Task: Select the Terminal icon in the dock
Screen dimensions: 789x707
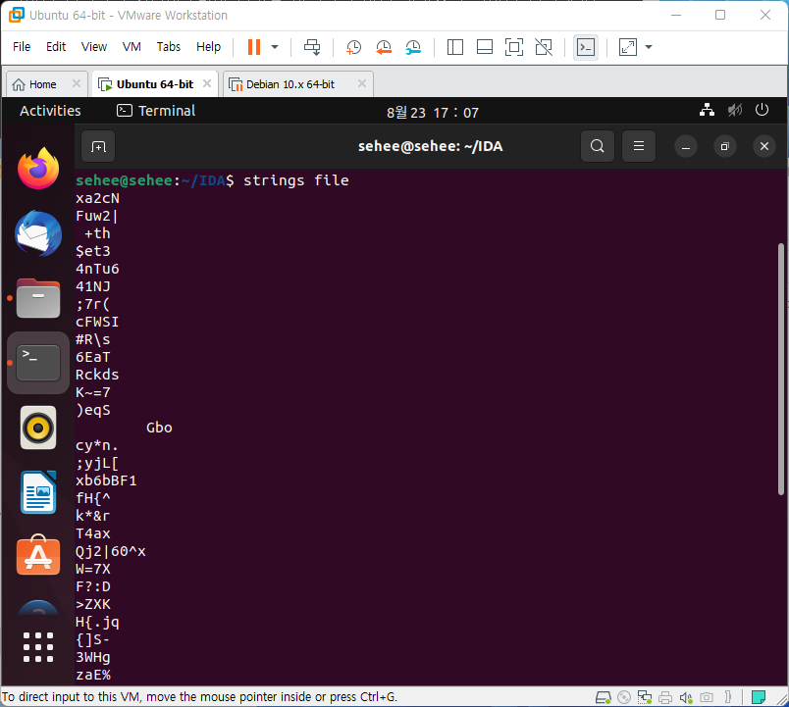Action: (x=38, y=363)
